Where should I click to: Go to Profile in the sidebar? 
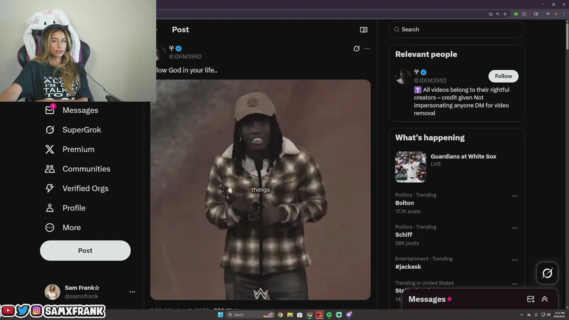tap(65, 208)
